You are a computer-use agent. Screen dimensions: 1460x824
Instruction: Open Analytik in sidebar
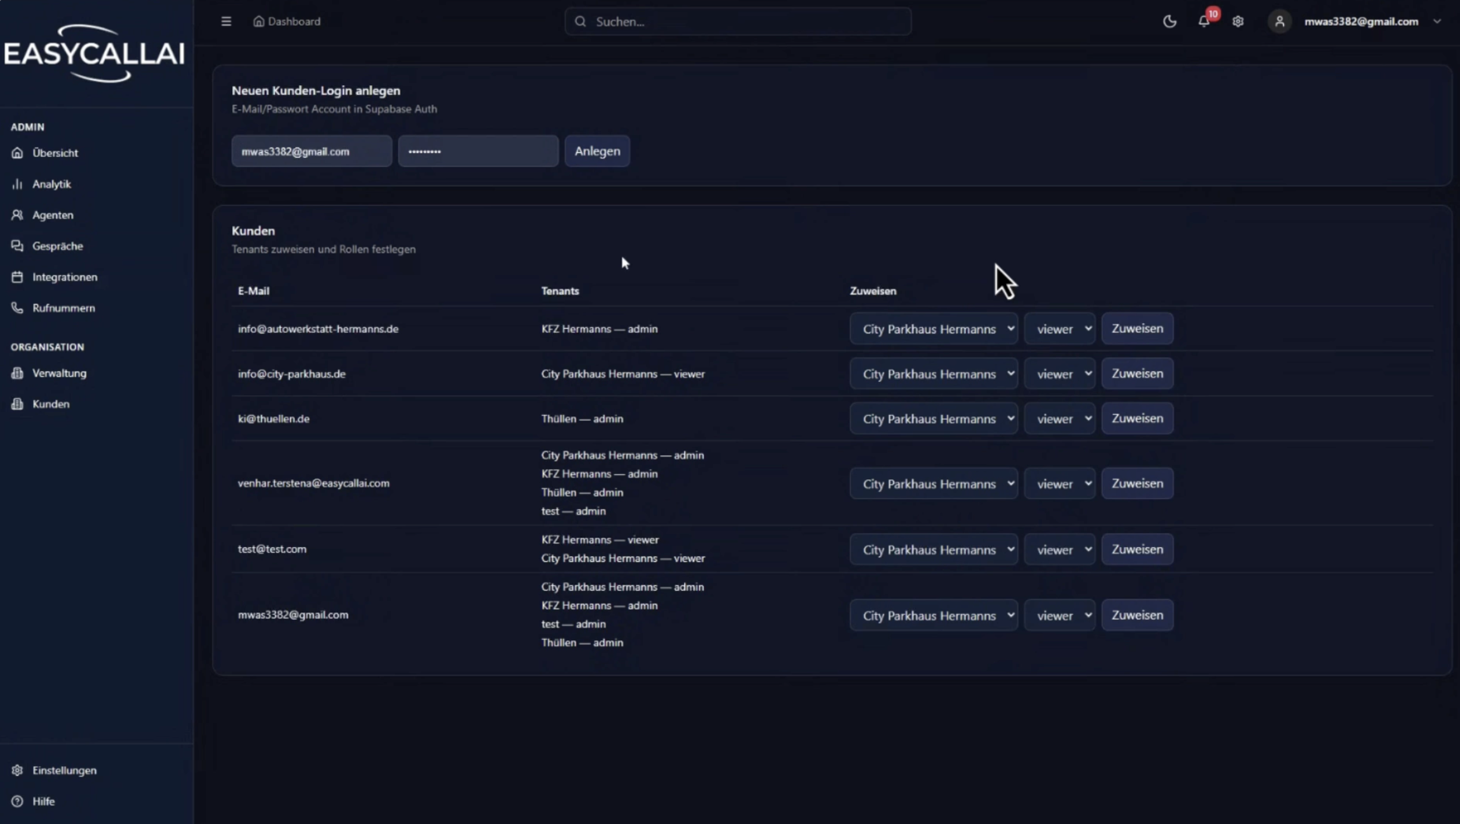[51, 184]
